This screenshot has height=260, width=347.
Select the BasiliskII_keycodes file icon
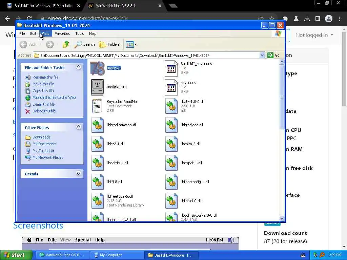click(x=171, y=68)
